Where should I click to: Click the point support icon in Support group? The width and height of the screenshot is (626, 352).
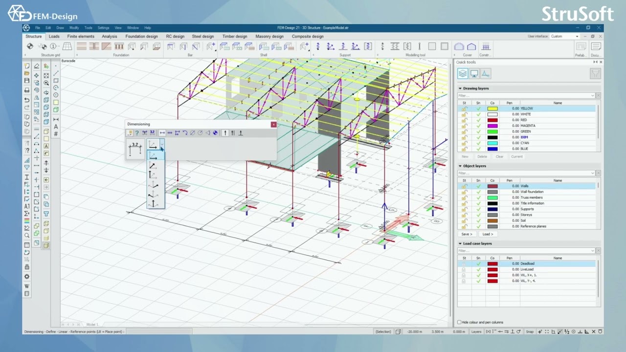click(x=318, y=46)
